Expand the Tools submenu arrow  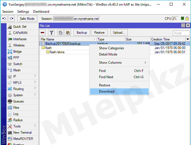35,126
